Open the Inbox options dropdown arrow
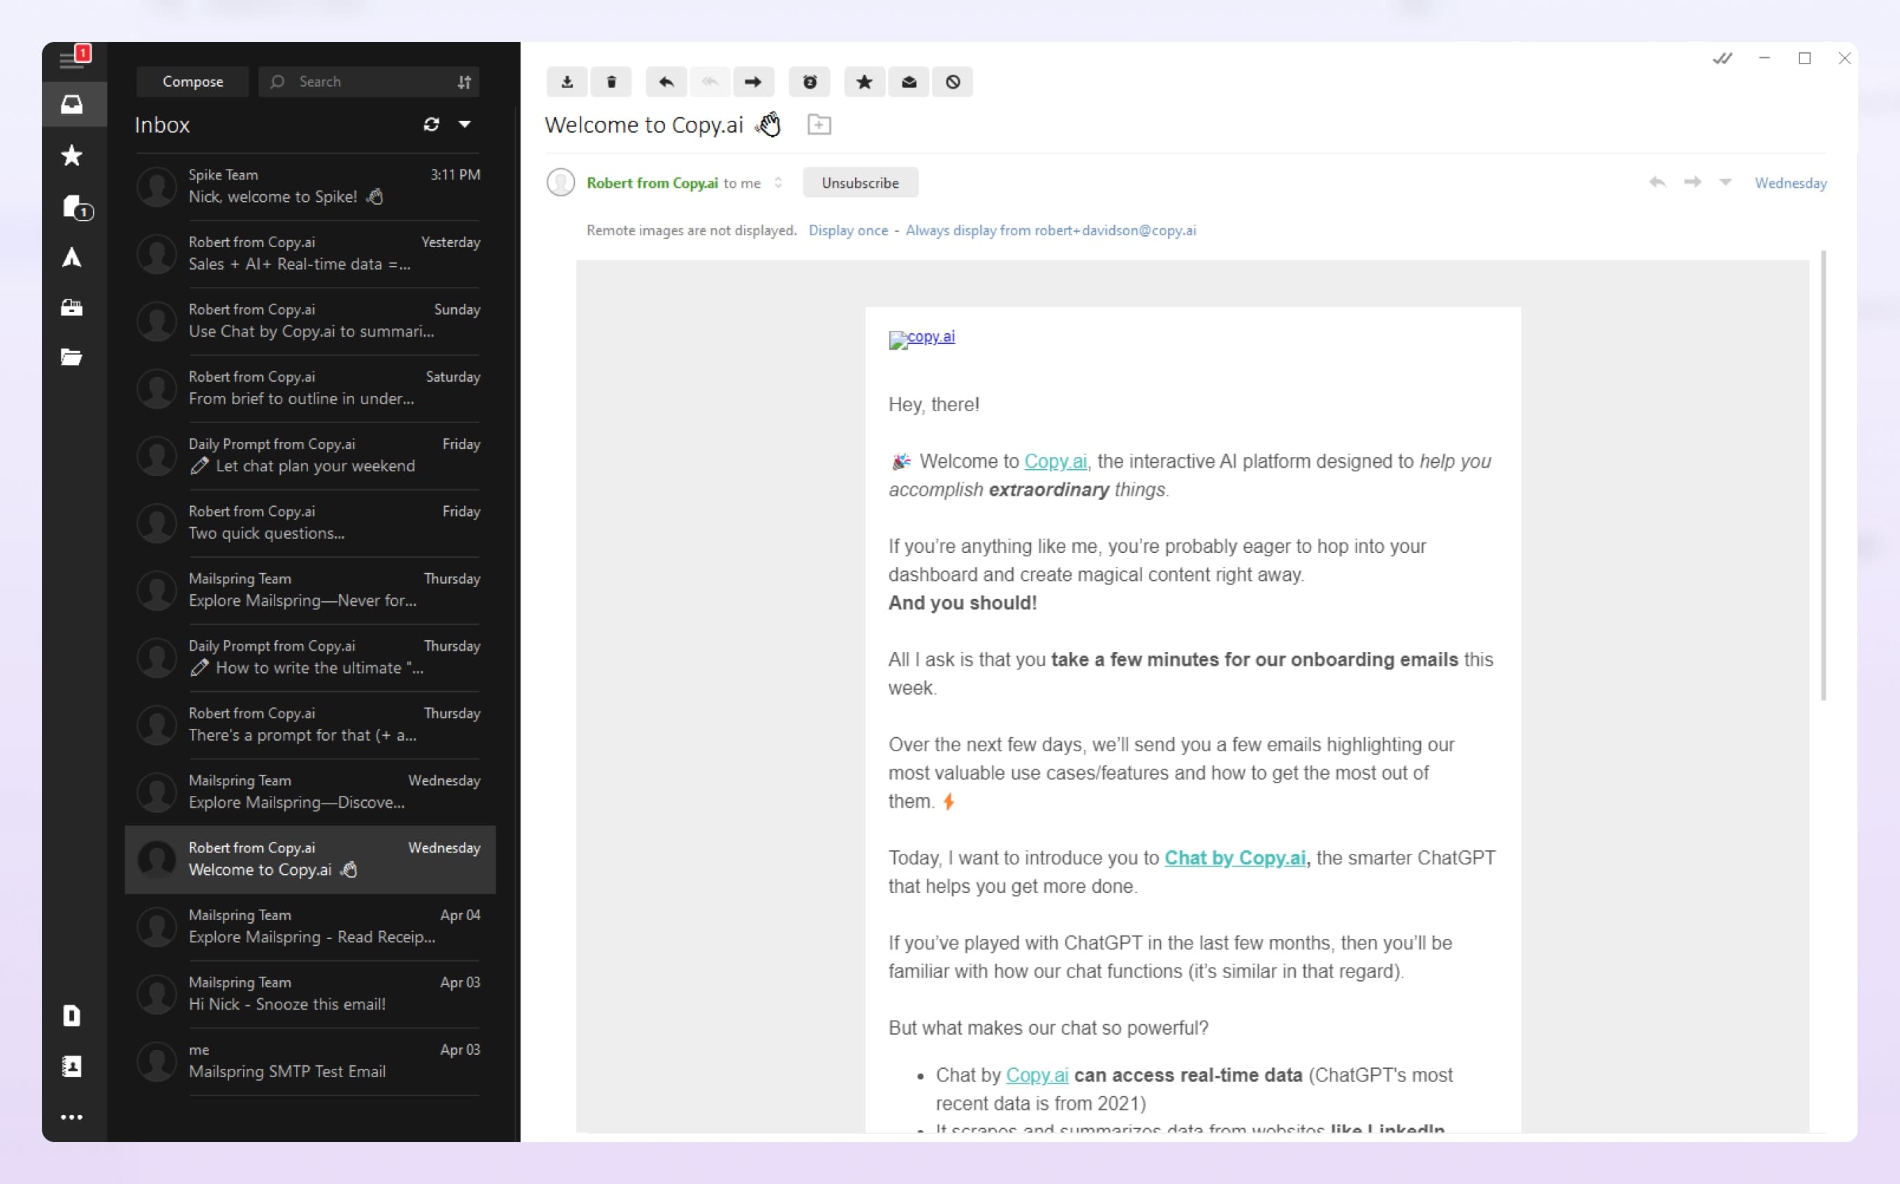This screenshot has height=1184, width=1900. coord(465,124)
